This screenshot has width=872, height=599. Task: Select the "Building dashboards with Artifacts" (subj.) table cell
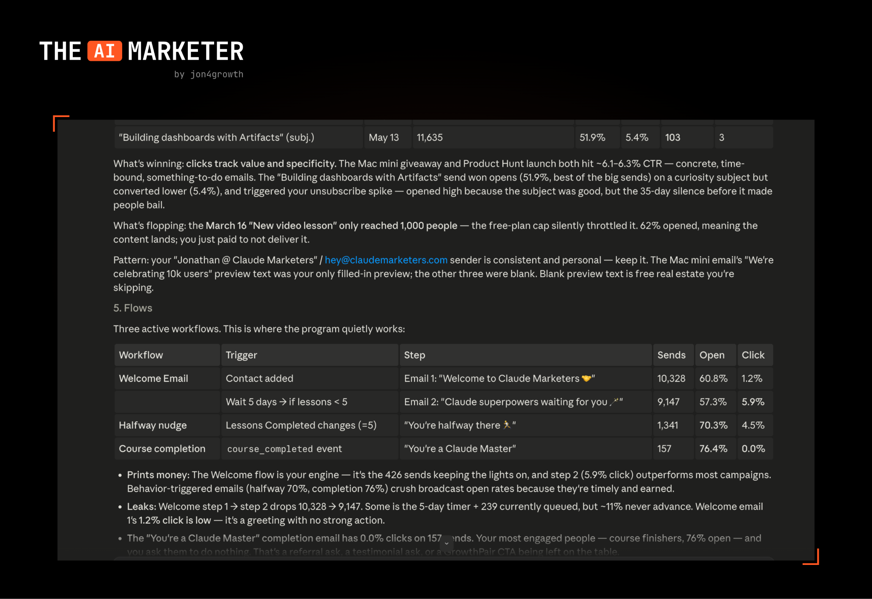(x=239, y=138)
